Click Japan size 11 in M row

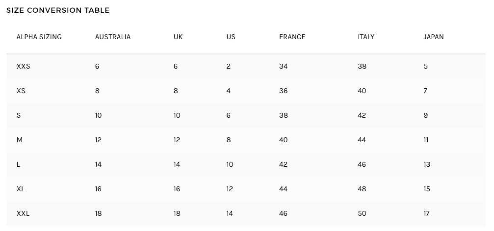coord(426,140)
